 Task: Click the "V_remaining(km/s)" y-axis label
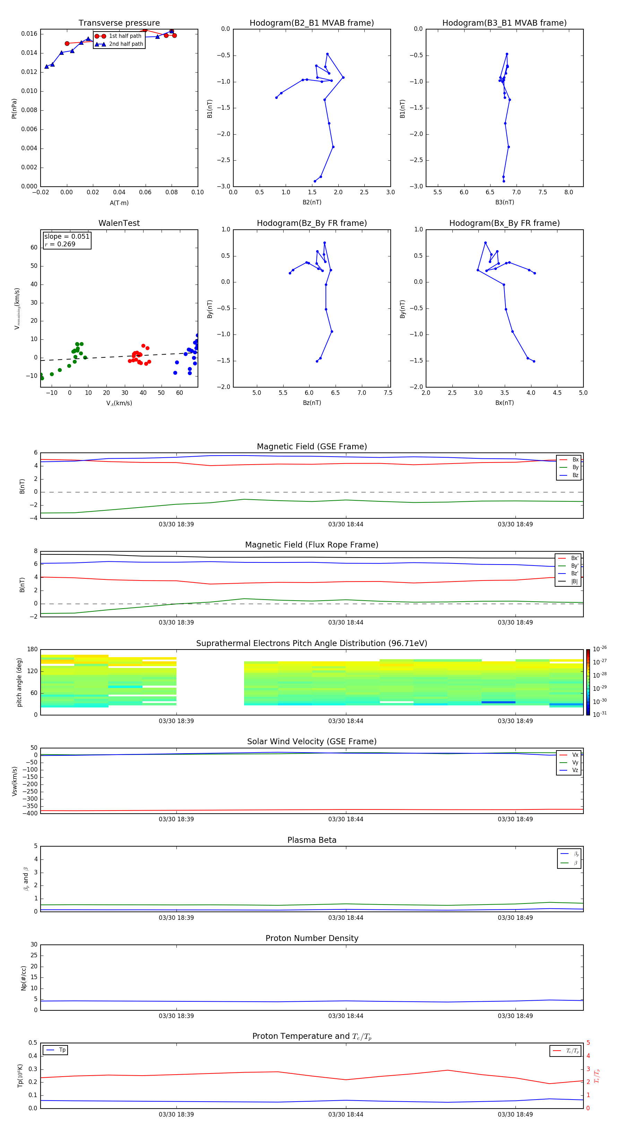point(17,308)
